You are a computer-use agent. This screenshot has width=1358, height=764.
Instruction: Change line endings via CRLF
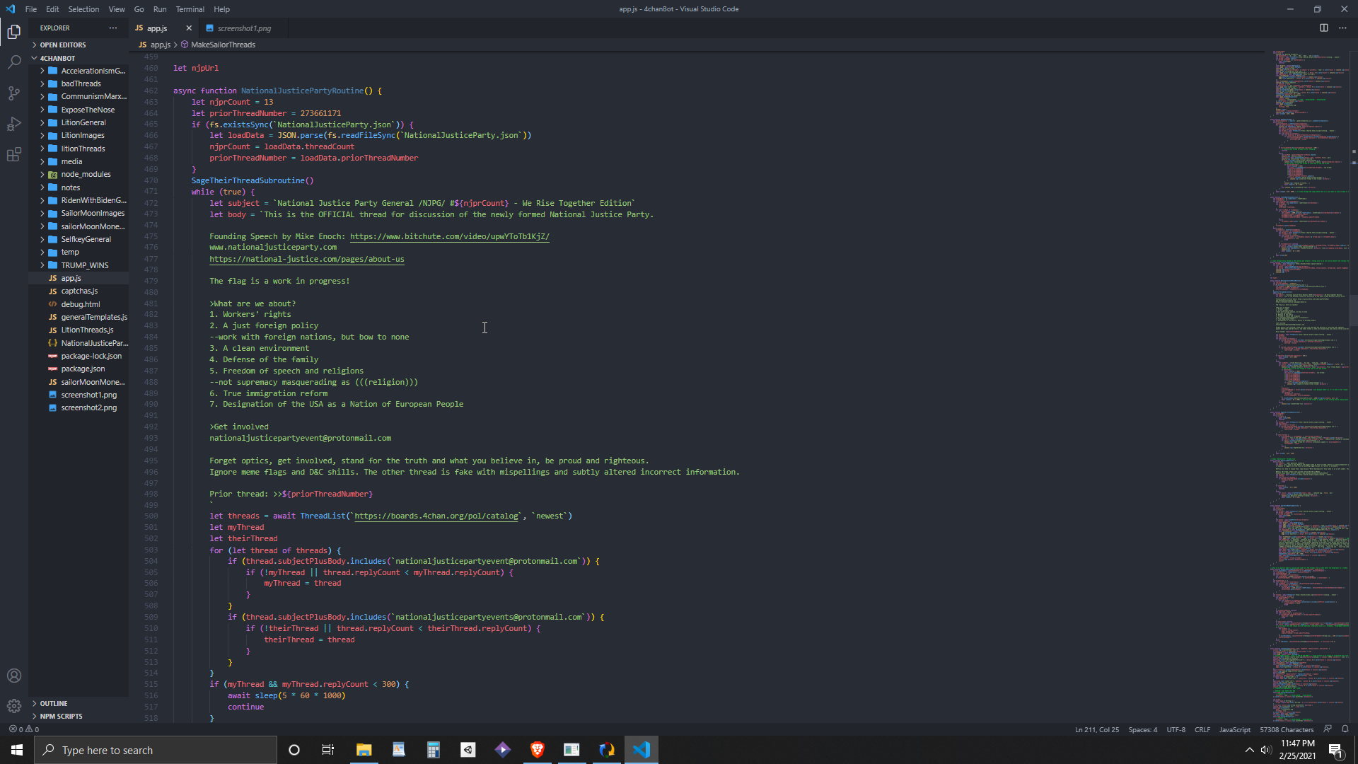[x=1202, y=729]
